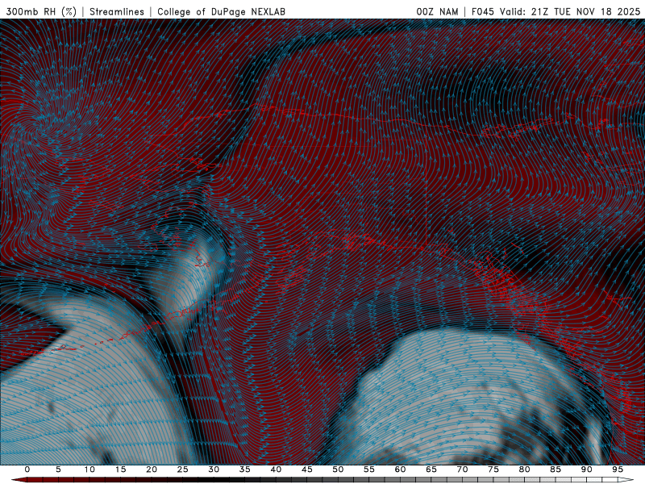Select the "Valid: 21Z TUE NOV 18 2025" text
Image resolution: width=645 pixels, height=484 pixels.
570,12
